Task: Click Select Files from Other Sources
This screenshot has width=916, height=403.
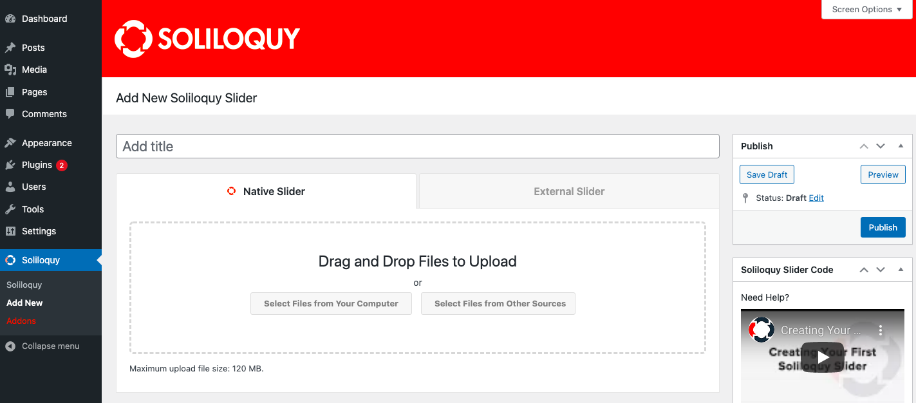Action: [498, 303]
